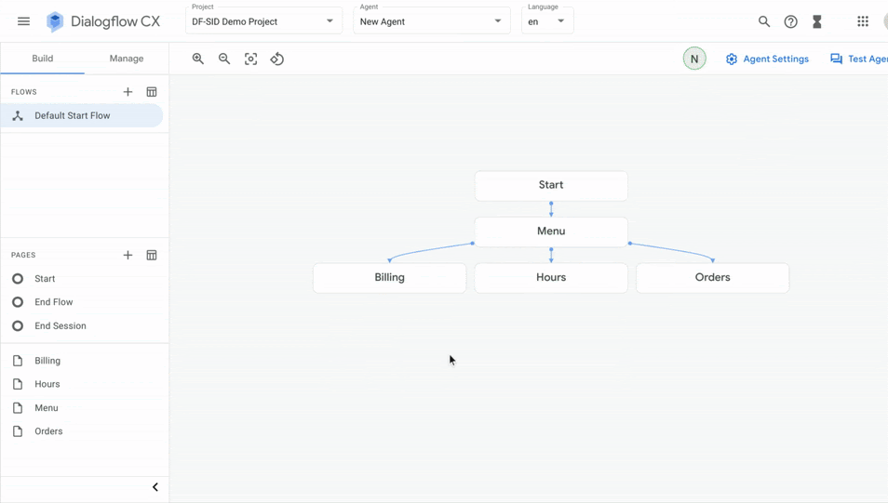Click the N user avatar circle

694,59
